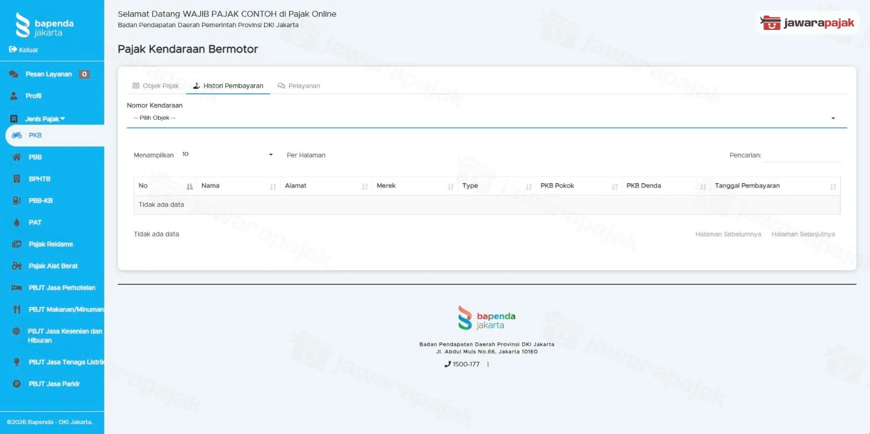Click the Pajak Reklame billboard icon
Screen dimensions: 870x434
(17, 244)
